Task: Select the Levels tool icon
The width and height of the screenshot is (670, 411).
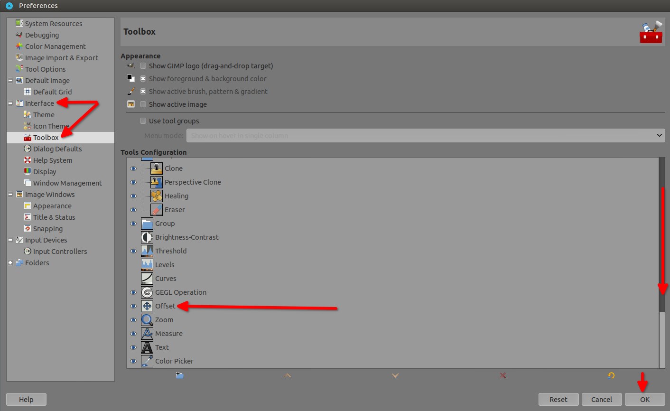Action: pyautogui.click(x=147, y=265)
